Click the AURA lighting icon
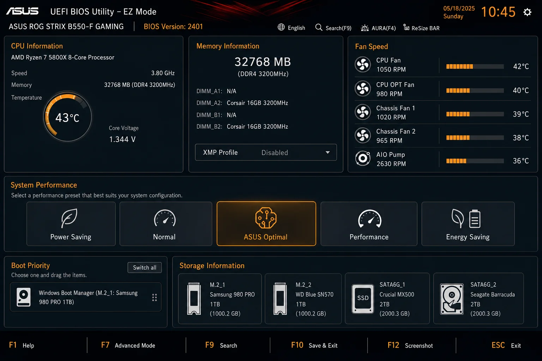The image size is (542, 361). (x=365, y=27)
